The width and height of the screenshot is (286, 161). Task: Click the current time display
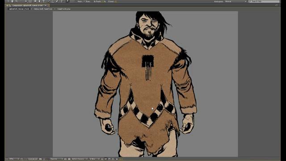pyautogui.click(x=33, y=159)
